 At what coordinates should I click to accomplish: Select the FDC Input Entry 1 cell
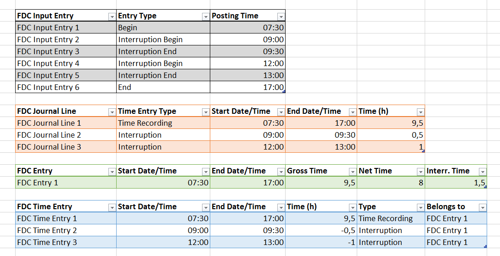click(66, 28)
